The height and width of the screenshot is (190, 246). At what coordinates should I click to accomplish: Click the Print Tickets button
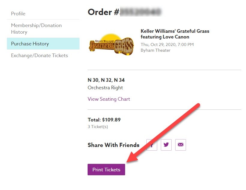pyautogui.click(x=106, y=170)
